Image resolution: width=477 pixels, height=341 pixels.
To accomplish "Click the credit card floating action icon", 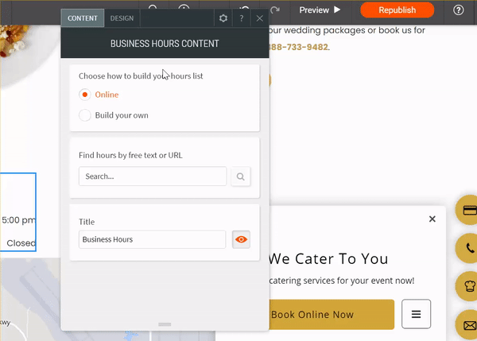I will click(x=469, y=211).
